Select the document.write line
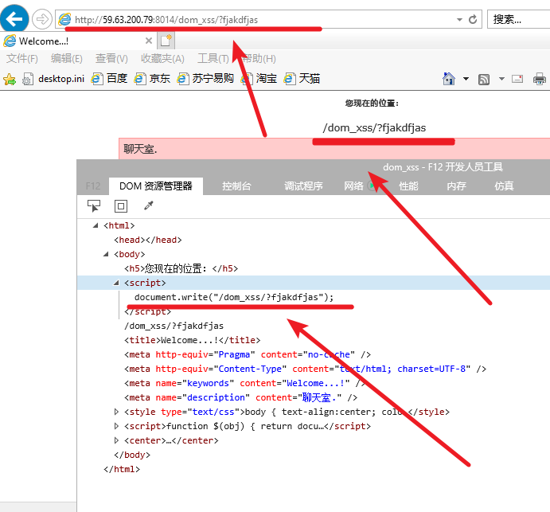The height and width of the screenshot is (512, 550). click(234, 297)
